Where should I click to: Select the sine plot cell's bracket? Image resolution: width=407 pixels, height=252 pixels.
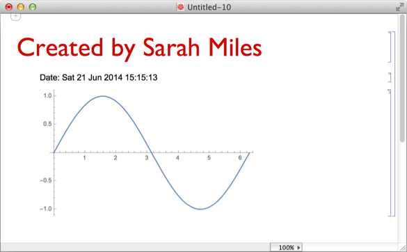pyautogui.click(x=390, y=152)
